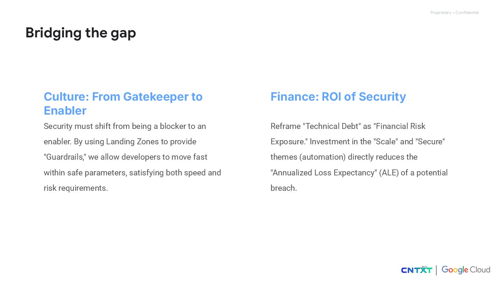Select the "Bridging the gap" slide title
The height and width of the screenshot is (283, 504).
[x=80, y=33]
